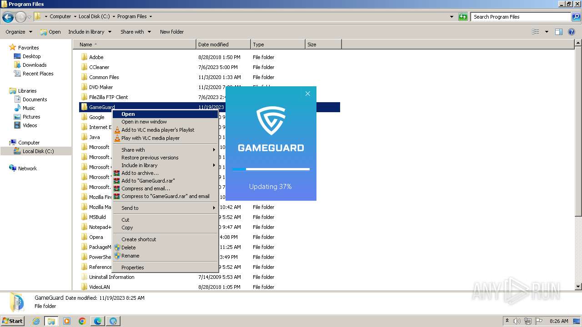Image resolution: width=582 pixels, height=327 pixels.
Task: Click the volume speaker tray icon
Action: point(517,321)
